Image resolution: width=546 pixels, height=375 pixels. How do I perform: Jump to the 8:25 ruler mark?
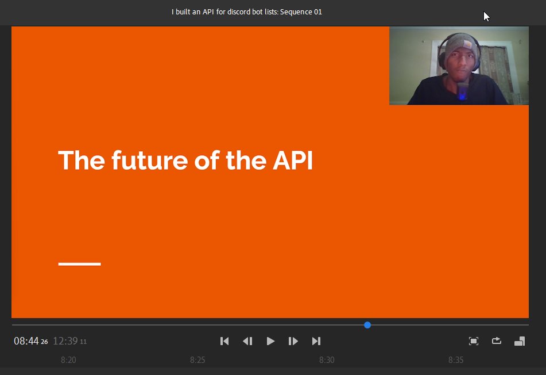click(x=198, y=359)
